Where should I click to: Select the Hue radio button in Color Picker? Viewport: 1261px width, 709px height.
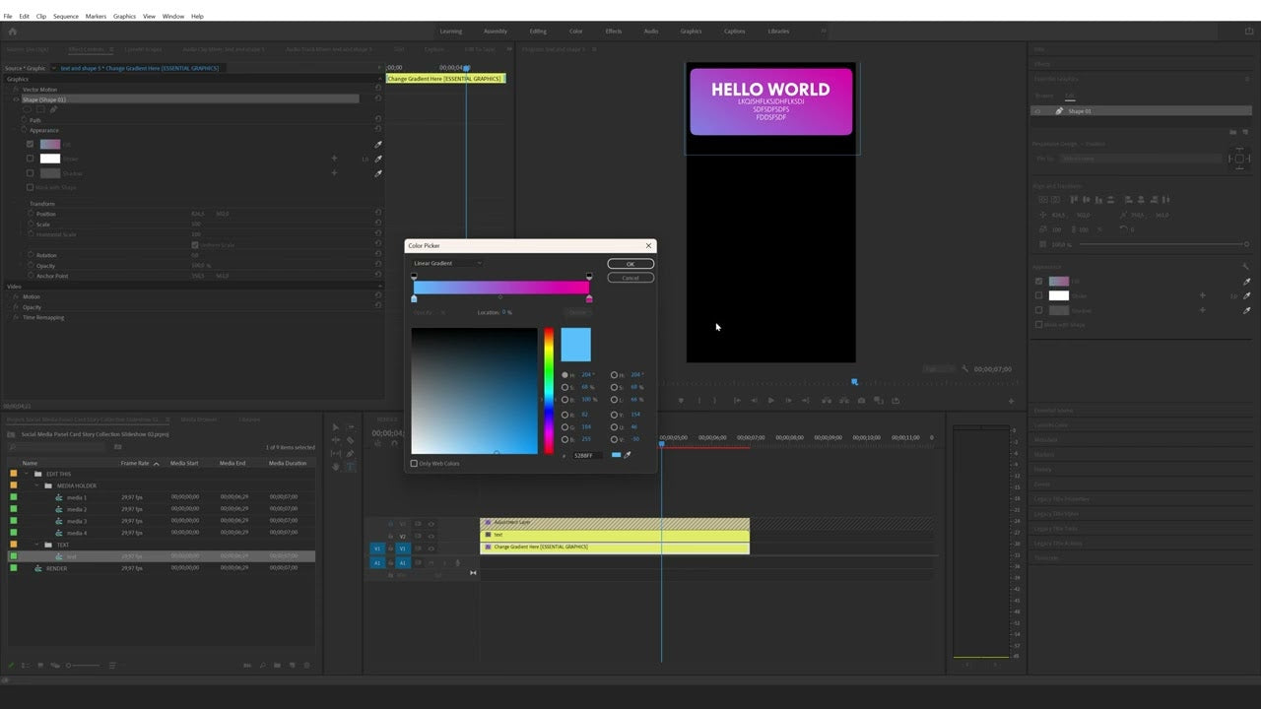(x=564, y=374)
